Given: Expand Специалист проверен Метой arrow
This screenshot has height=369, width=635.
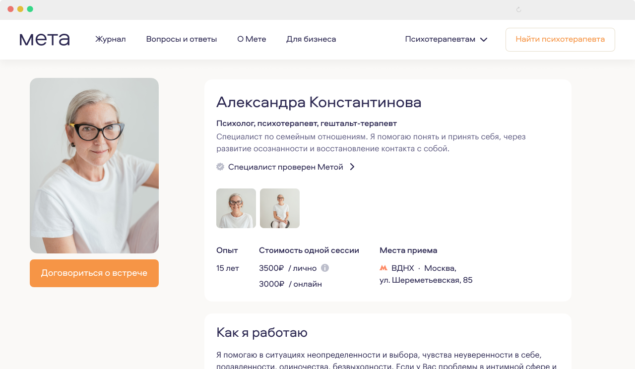Looking at the screenshot, I should [352, 167].
